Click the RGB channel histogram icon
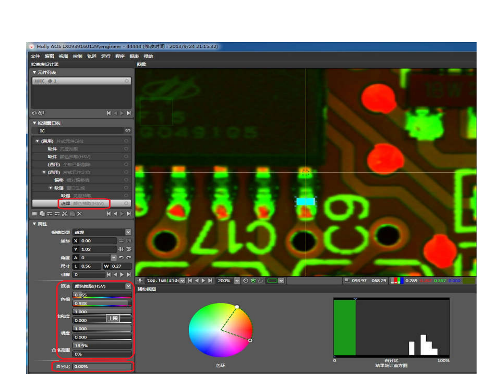Screen dimensions: 504x378 coord(397,281)
